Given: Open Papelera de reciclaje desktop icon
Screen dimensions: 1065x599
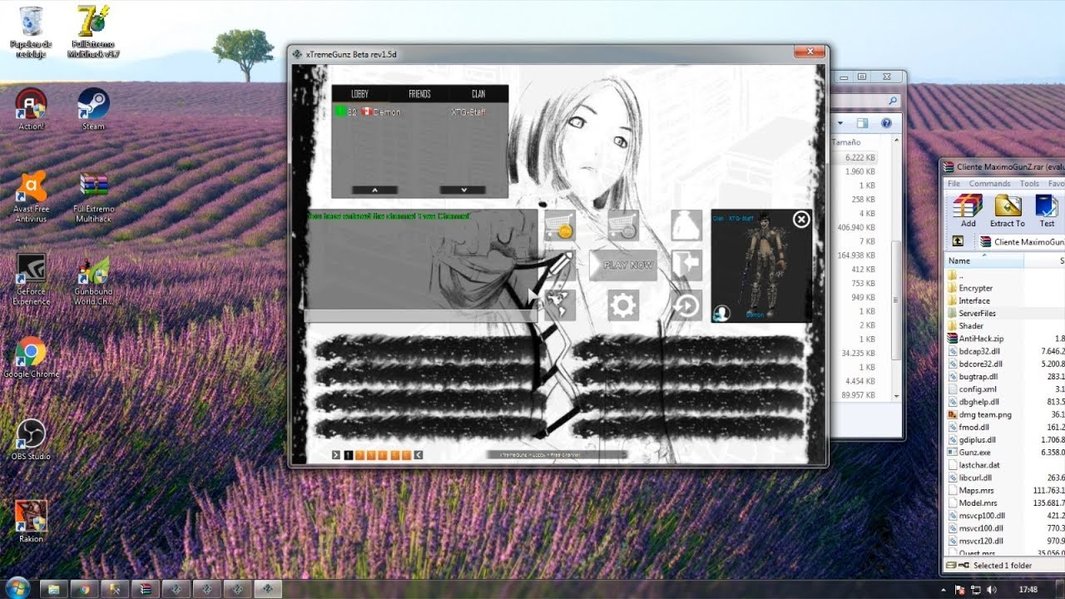Looking at the screenshot, I should 31,32.
